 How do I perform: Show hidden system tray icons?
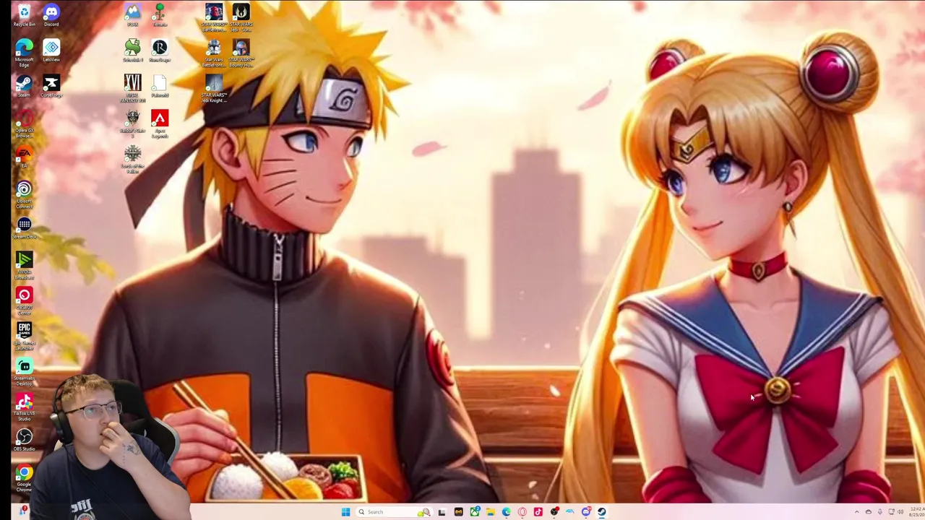click(857, 512)
